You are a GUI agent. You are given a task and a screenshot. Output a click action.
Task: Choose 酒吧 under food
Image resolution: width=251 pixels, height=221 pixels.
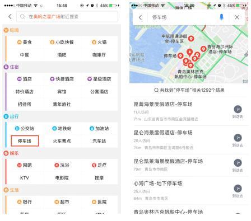tap(62, 55)
